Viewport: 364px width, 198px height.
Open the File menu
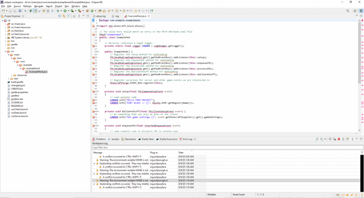click(x=3, y=6)
